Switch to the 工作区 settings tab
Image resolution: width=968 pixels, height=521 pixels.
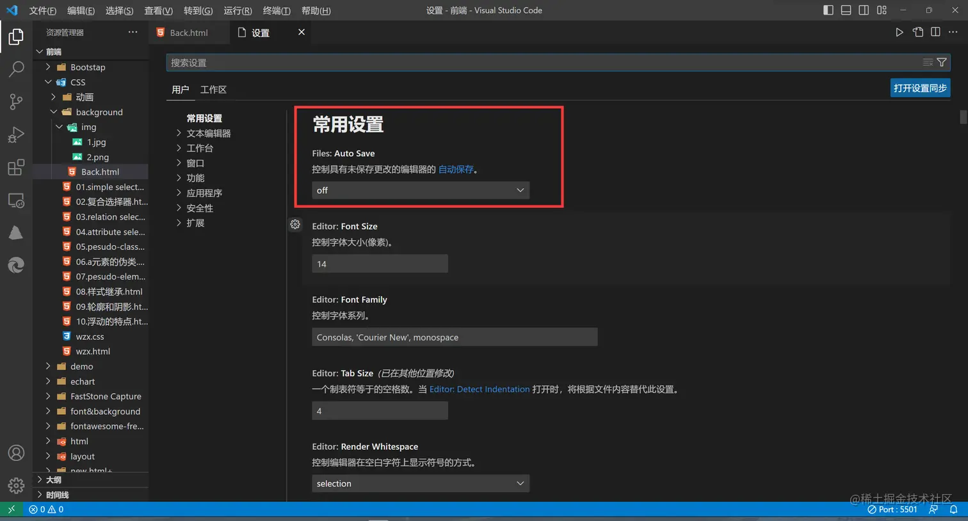213,90
